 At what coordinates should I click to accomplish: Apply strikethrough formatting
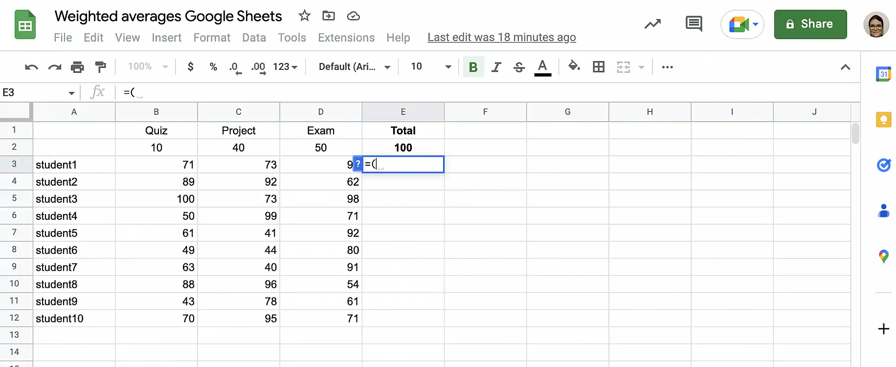[x=519, y=67]
